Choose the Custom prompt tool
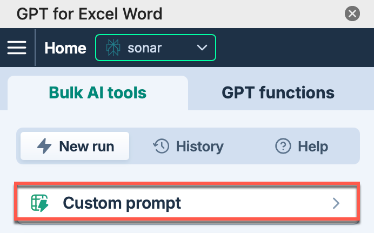374x233 pixels. tap(186, 203)
